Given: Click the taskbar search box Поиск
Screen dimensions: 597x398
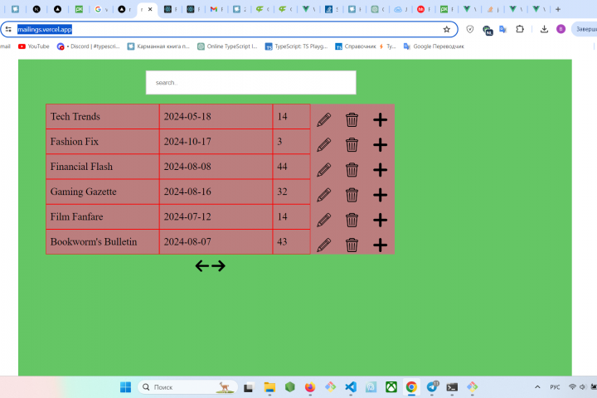Looking at the screenshot, I should (187, 387).
